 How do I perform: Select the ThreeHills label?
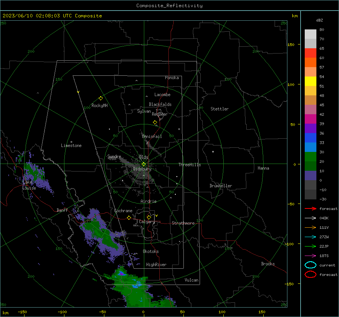tap(189, 165)
